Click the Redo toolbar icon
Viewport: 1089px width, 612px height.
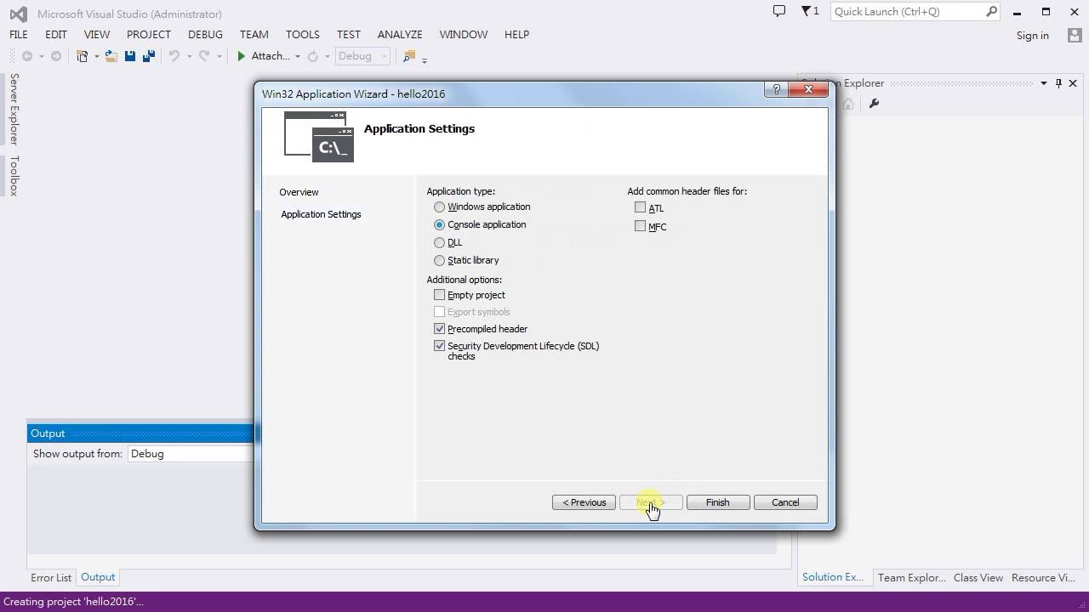(204, 56)
